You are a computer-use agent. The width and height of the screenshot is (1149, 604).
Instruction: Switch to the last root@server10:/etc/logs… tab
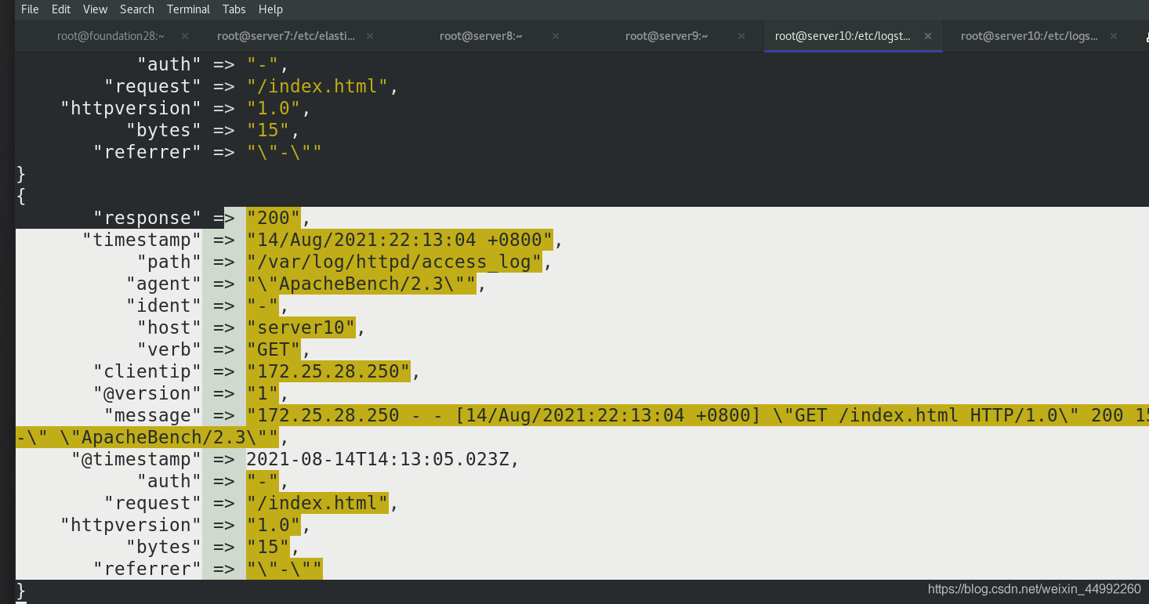click(1029, 36)
